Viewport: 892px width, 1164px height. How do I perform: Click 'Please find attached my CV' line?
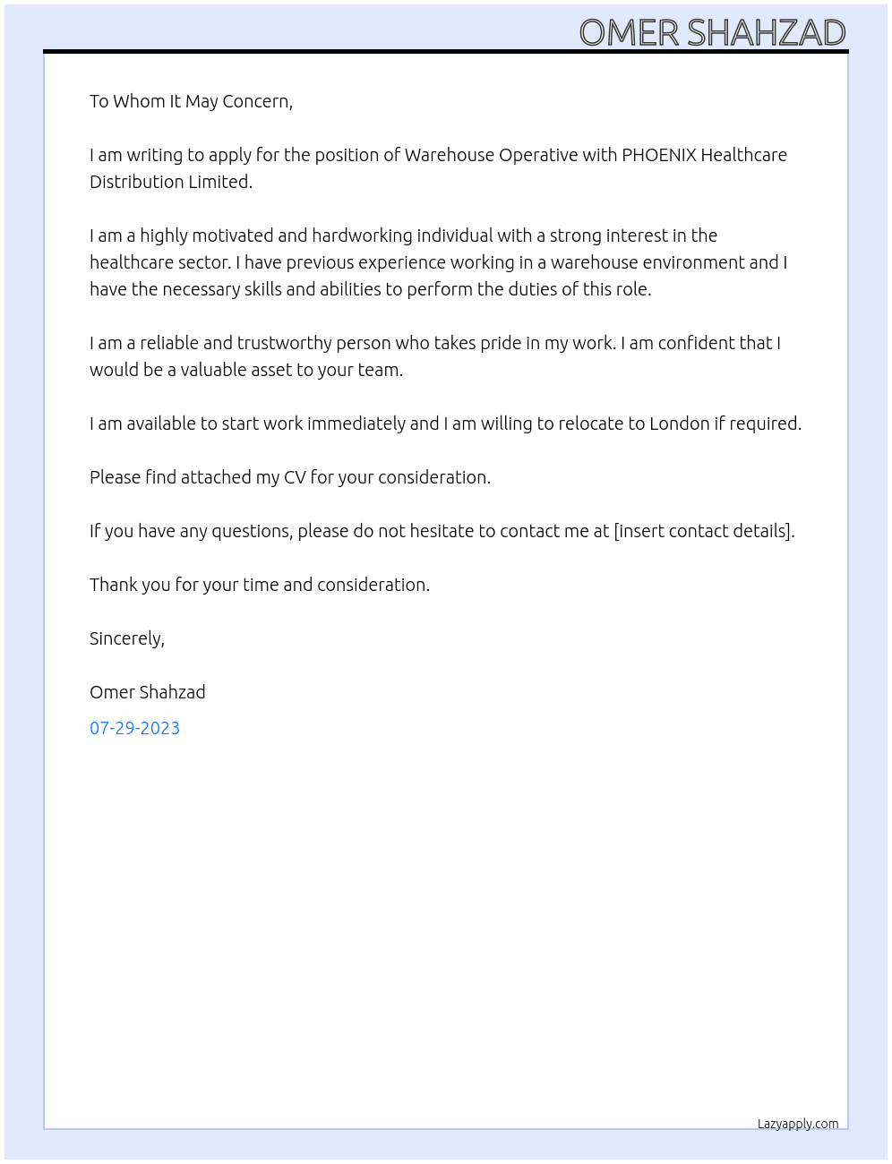(x=290, y=477)
